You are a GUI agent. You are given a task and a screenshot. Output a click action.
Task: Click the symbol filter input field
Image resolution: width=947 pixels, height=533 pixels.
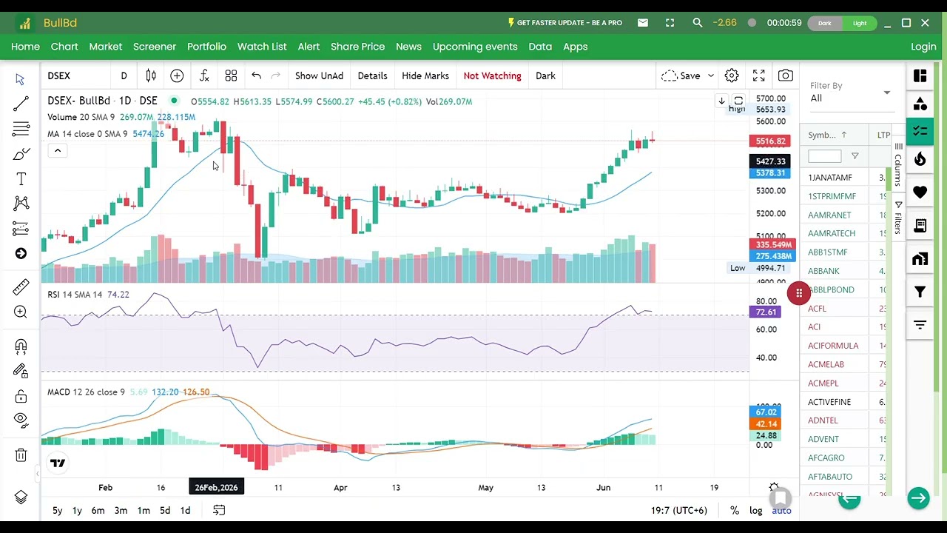coord(824,156)
